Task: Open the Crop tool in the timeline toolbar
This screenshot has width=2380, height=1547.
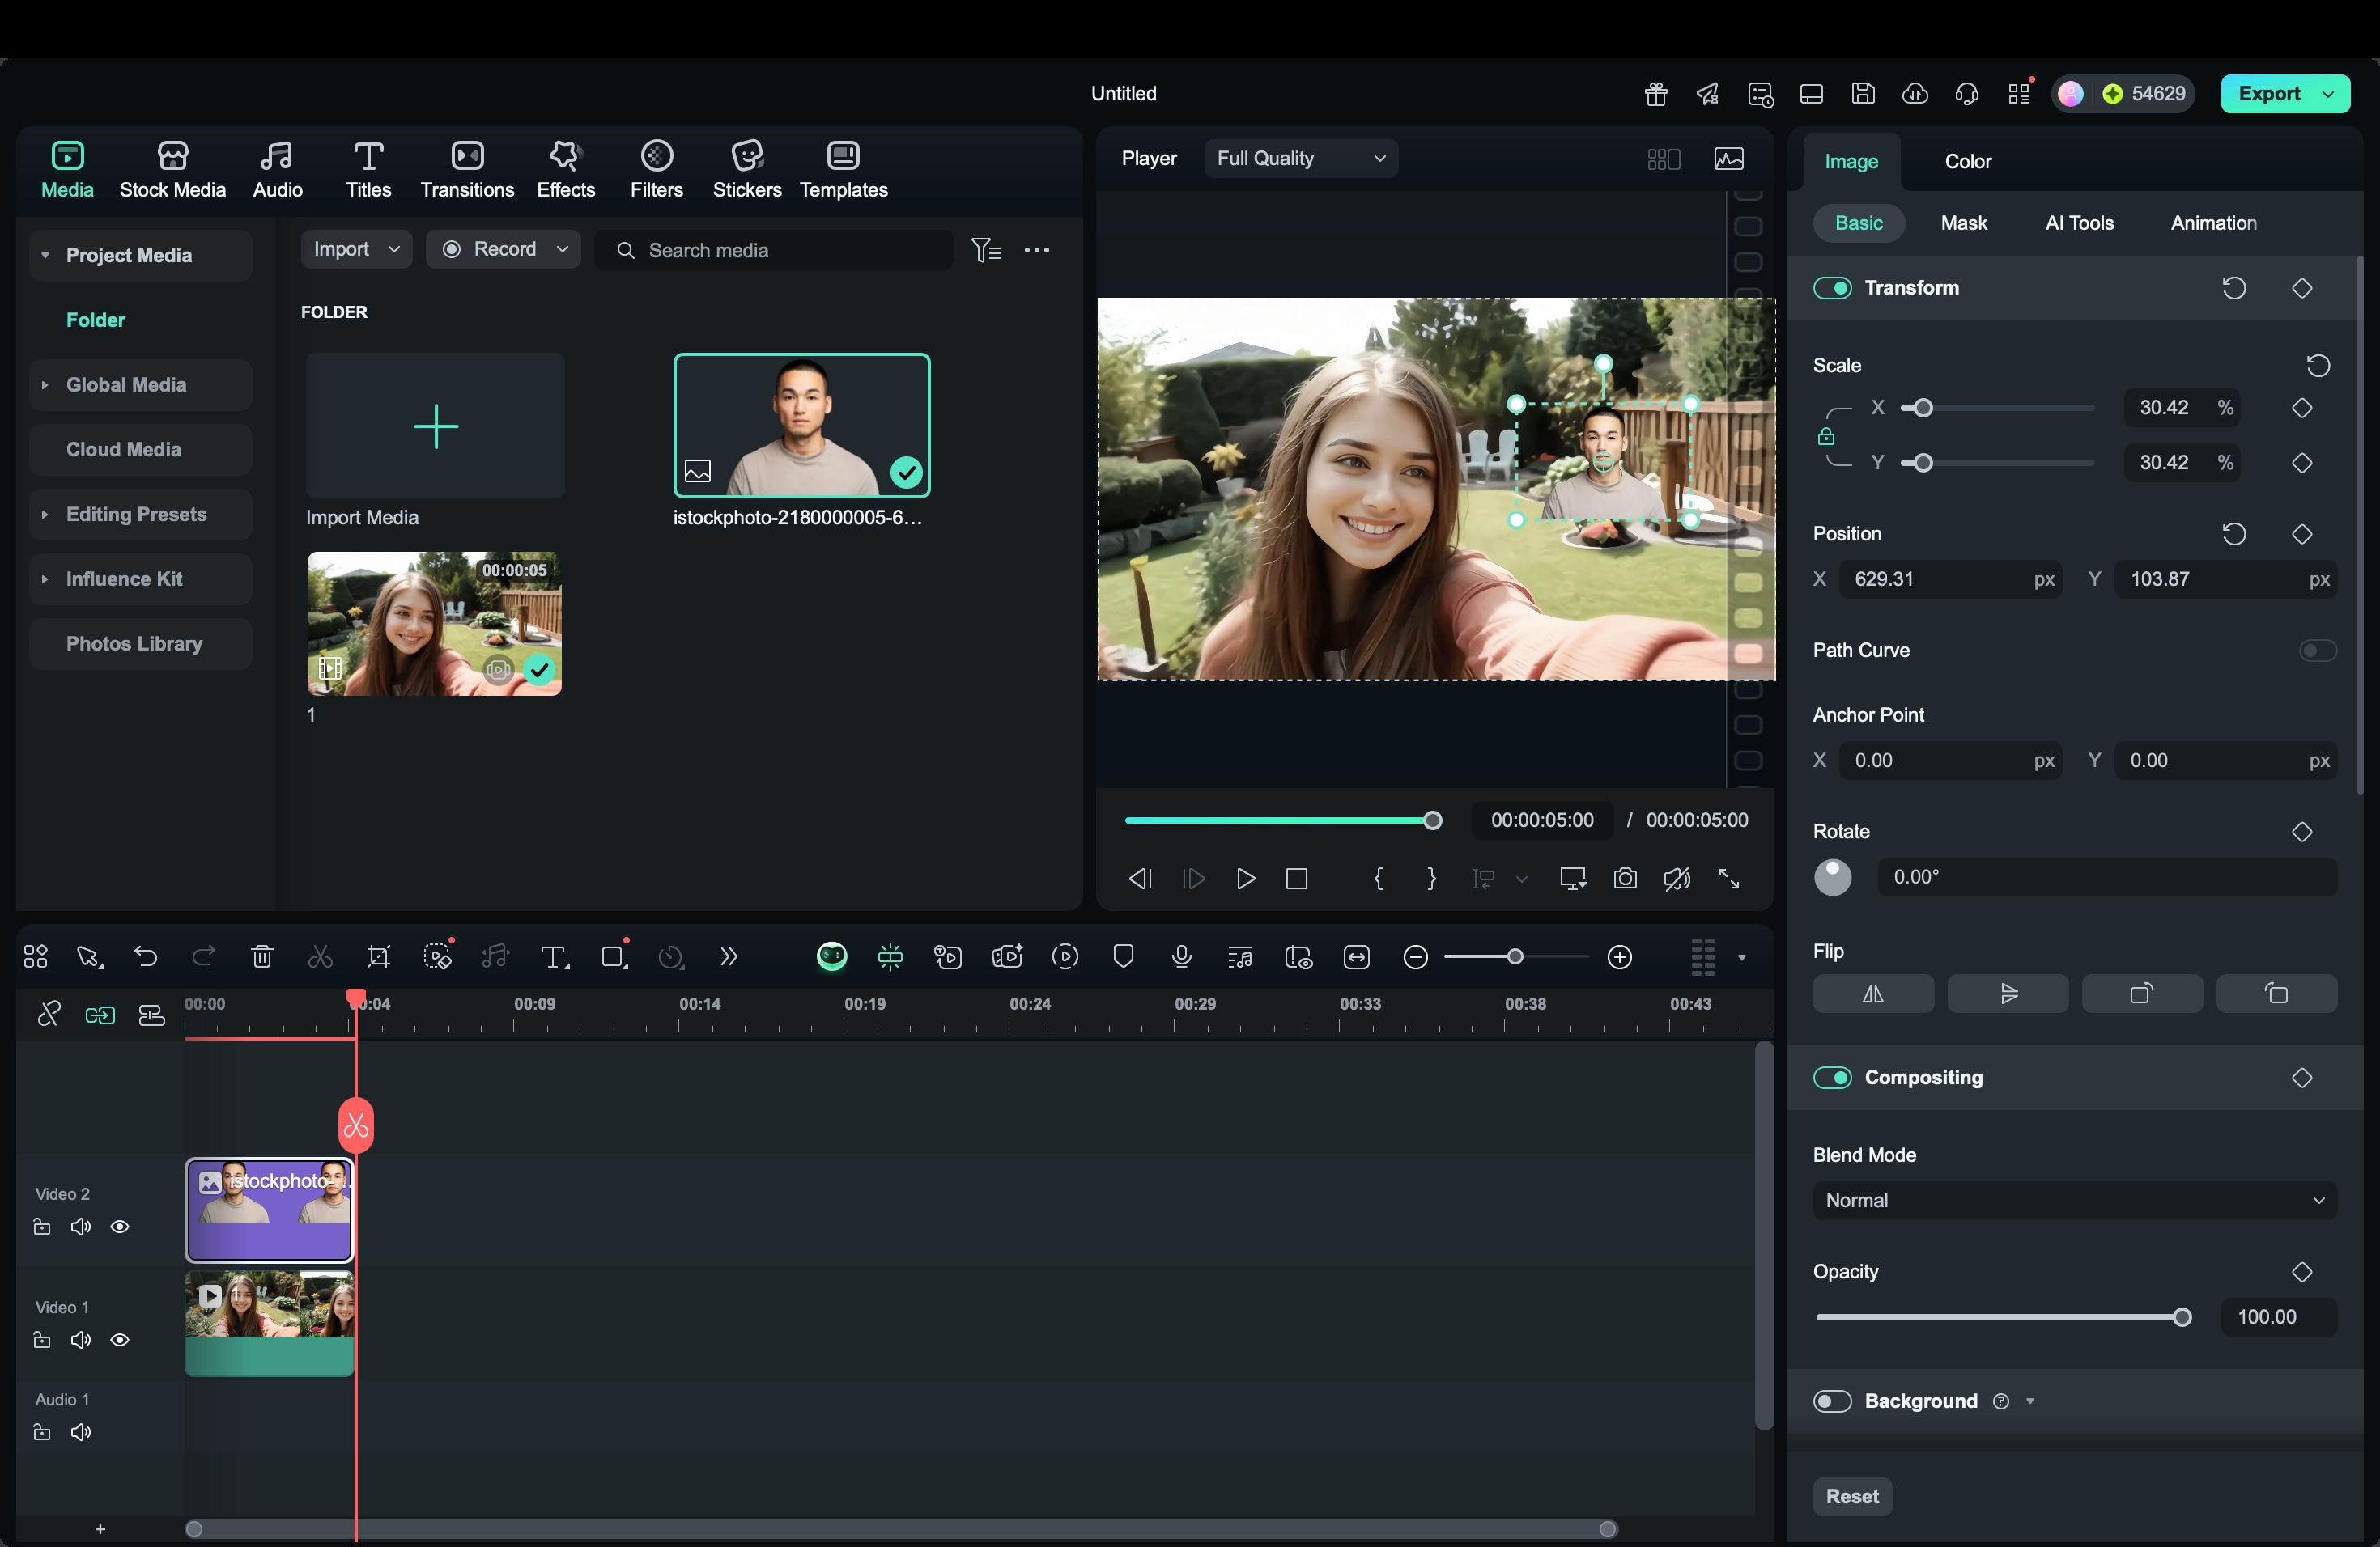Action: pyautogui.click(x=379, y=956)
